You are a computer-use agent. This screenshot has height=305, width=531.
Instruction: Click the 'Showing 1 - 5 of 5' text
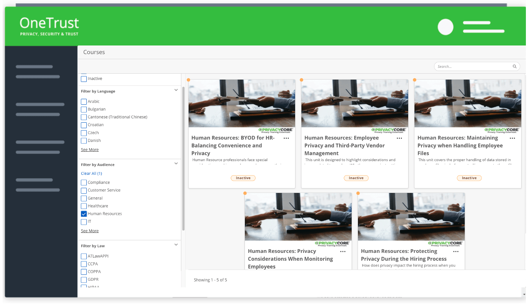(210, 280)
